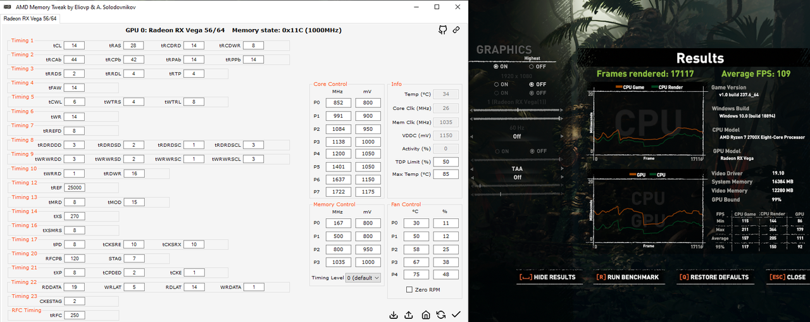810x322 pixels.
Task: Minimize the AMD Memory Tweak window
Action: coord(417,6)
